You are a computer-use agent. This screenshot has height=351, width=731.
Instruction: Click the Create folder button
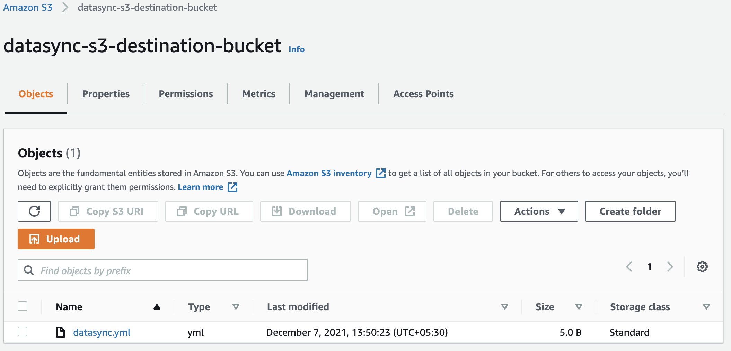630,211
